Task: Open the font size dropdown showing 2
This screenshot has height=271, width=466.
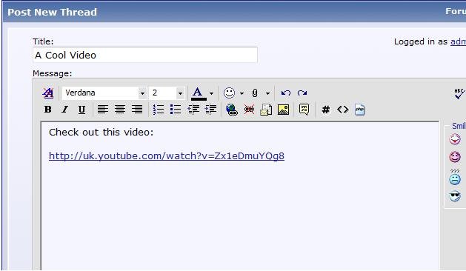Action: [x=167, y=93]
